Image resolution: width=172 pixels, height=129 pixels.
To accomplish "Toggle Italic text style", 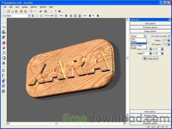I will pos(37,16).
